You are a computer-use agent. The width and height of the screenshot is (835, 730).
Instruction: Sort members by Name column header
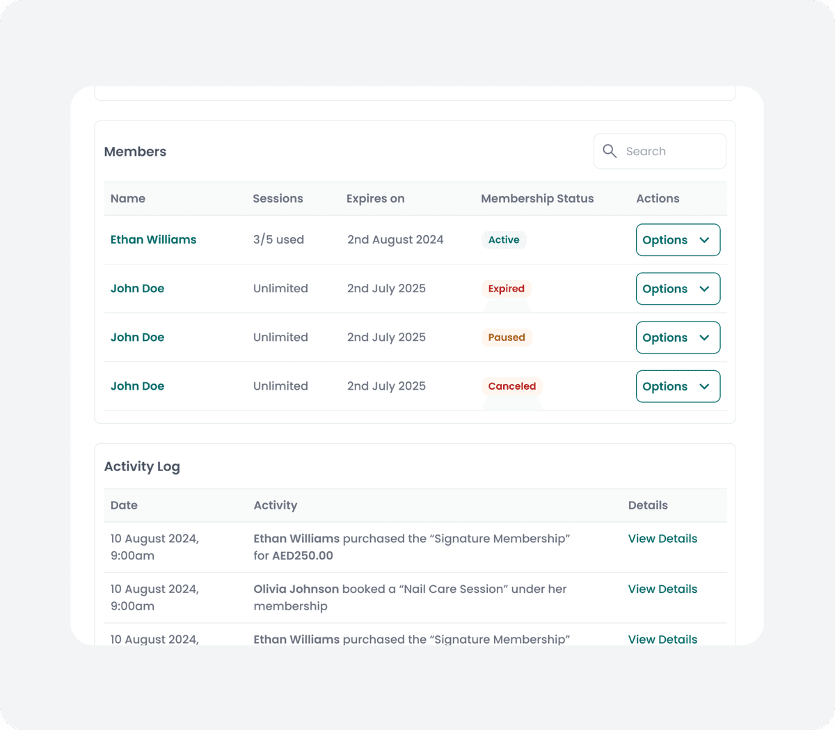[128, 198]
